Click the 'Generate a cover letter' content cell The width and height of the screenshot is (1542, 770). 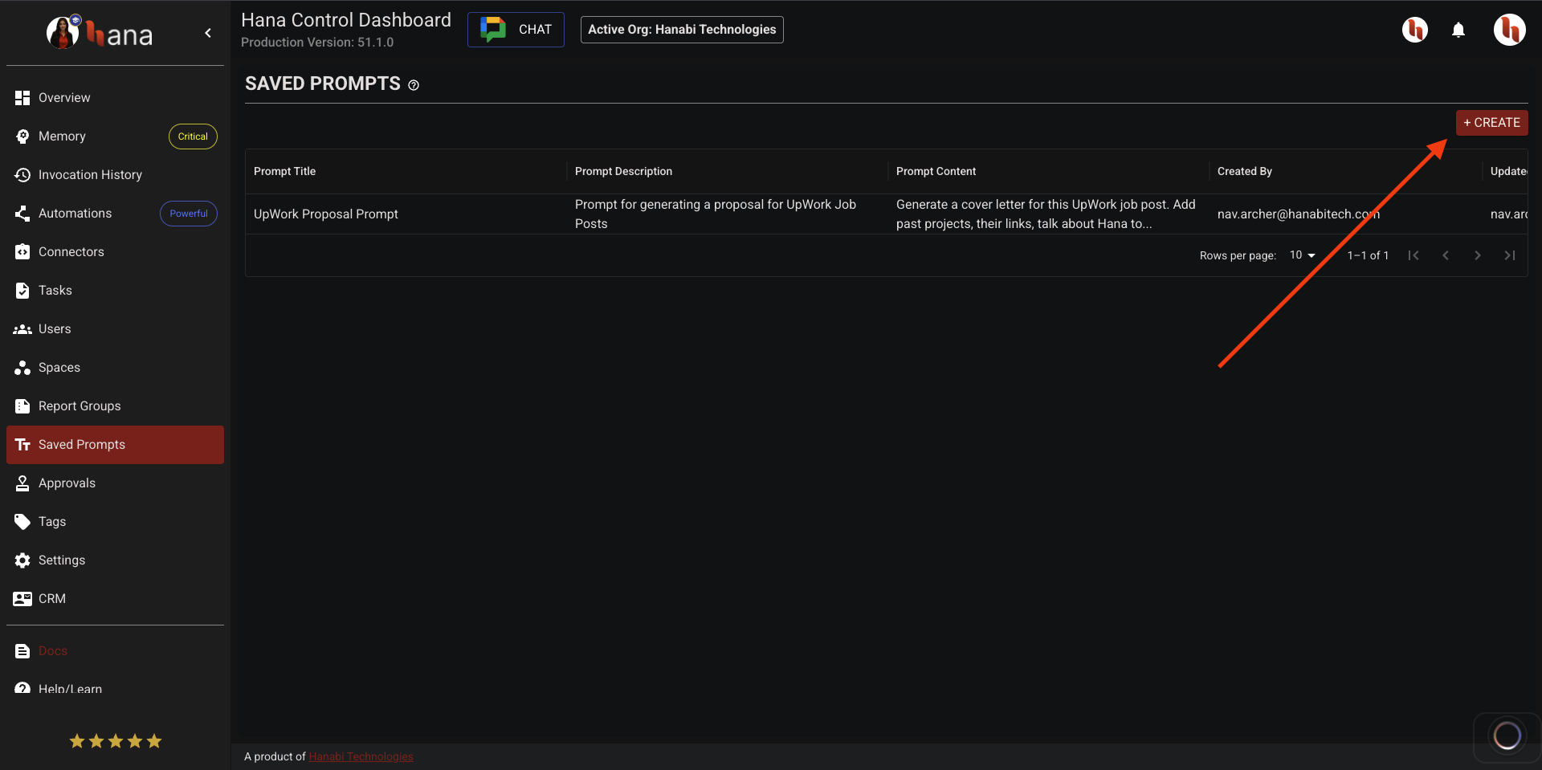(1048, 214)
